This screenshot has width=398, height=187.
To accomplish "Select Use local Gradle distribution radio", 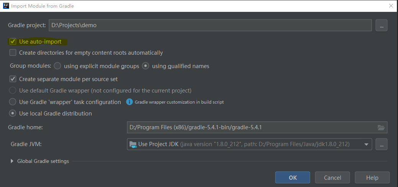I will point(12,113).
